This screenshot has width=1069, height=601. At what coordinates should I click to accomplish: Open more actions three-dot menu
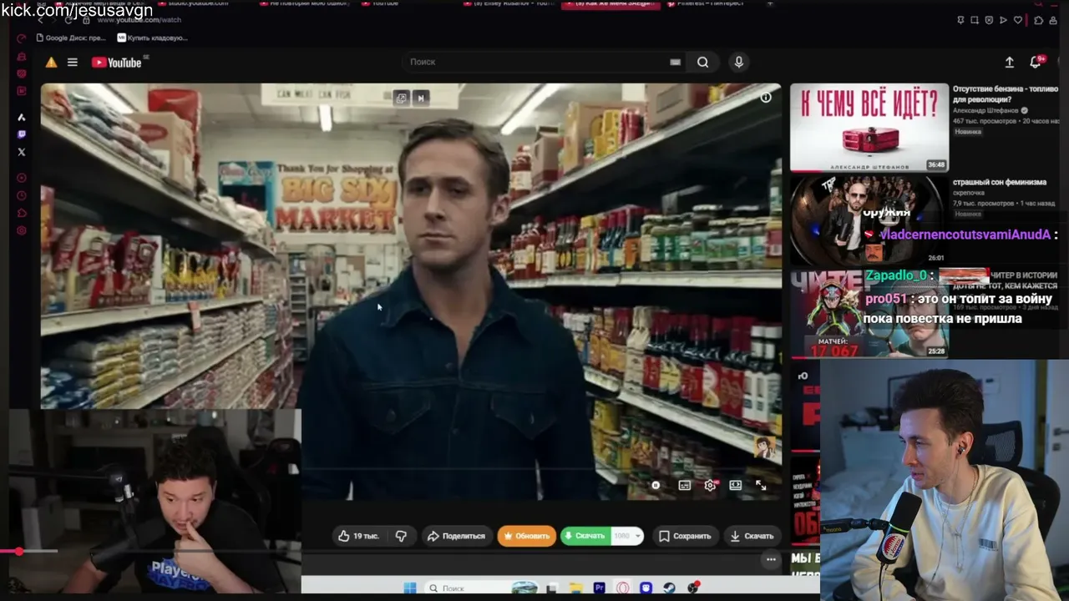(x=771, y=559)
